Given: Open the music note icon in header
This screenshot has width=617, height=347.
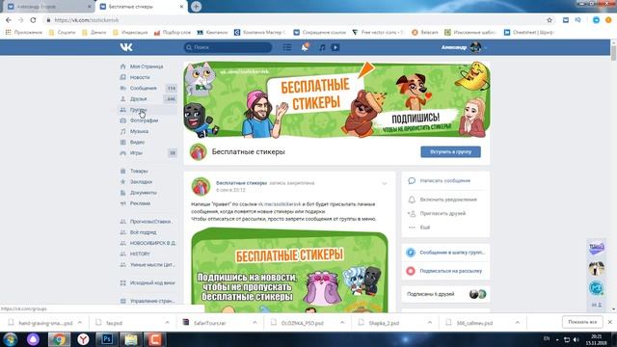Looking at the screenshot, I should (x=322, y=47).
